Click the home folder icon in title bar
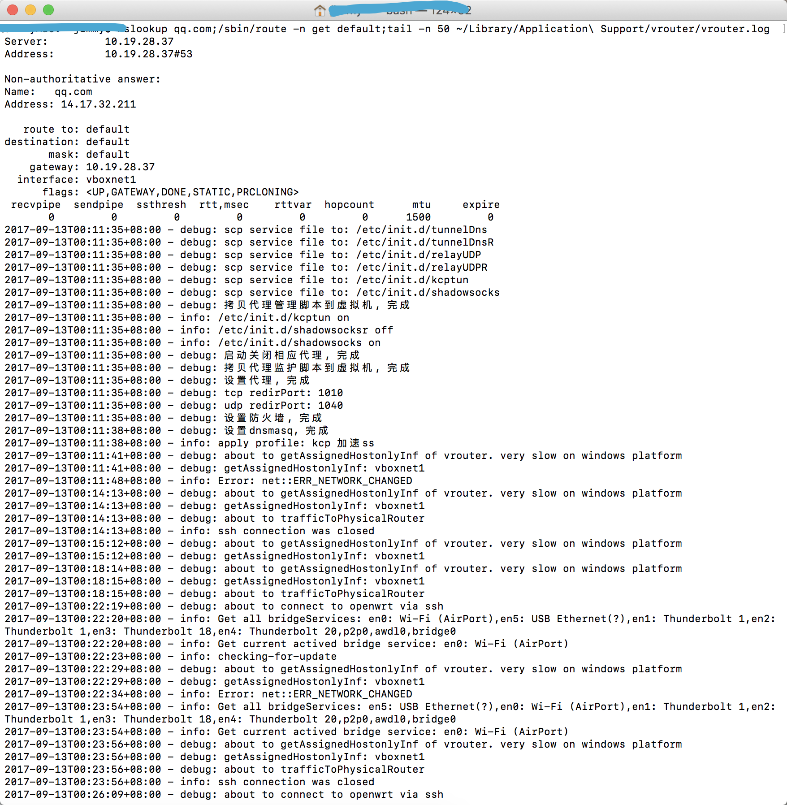Viewport: 787px width, 805px height. (320, 10)
